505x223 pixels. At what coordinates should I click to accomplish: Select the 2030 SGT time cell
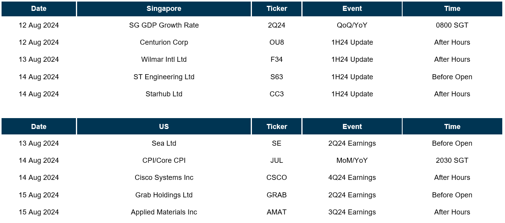tap(452, 160)
